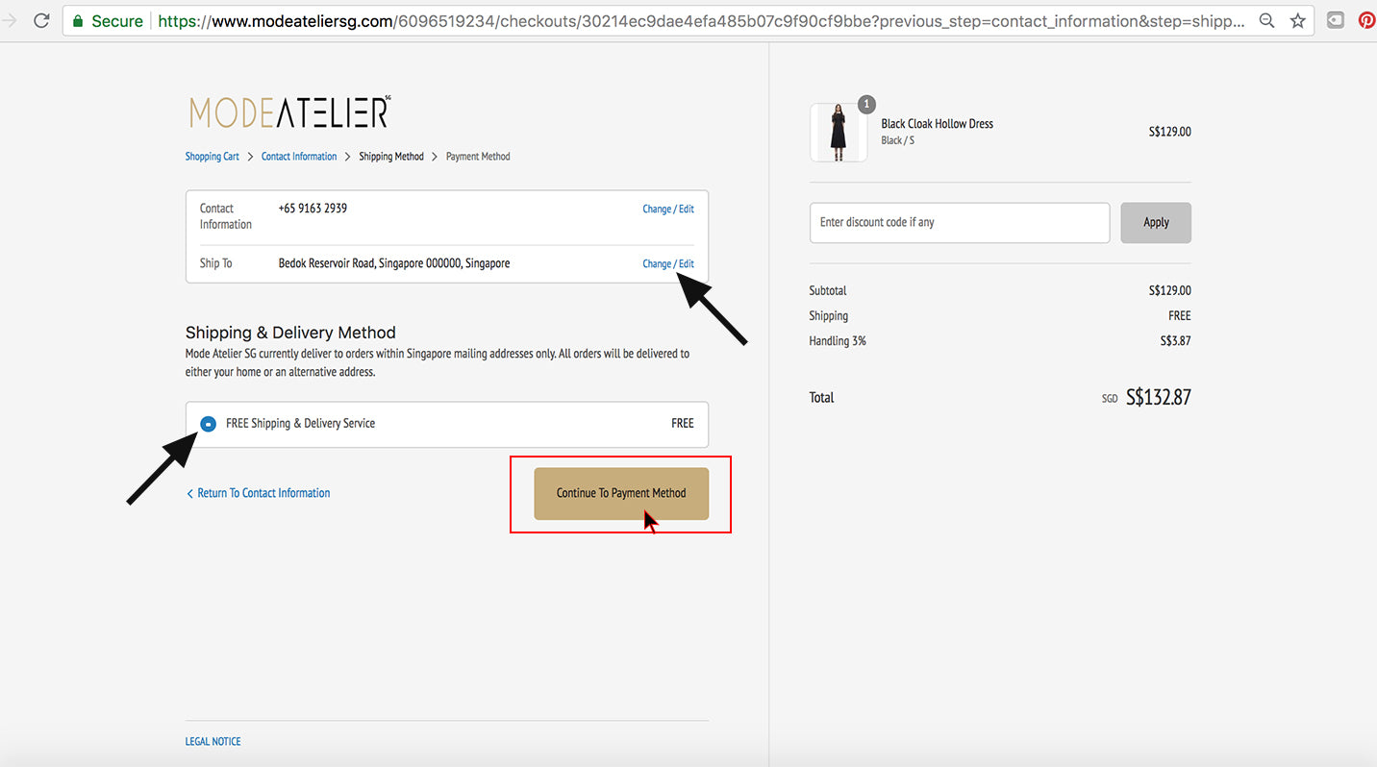
Task: Click the browser address bar URL
Action: [x=701, y=20]
